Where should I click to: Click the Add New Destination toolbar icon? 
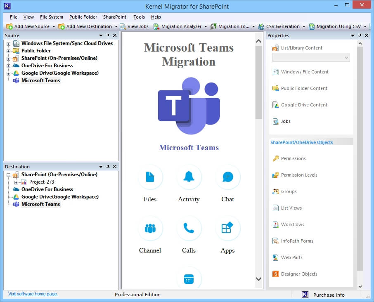61,26
